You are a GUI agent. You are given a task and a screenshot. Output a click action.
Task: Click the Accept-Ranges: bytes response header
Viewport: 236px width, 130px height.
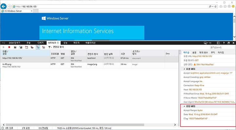tap(193, 110)
